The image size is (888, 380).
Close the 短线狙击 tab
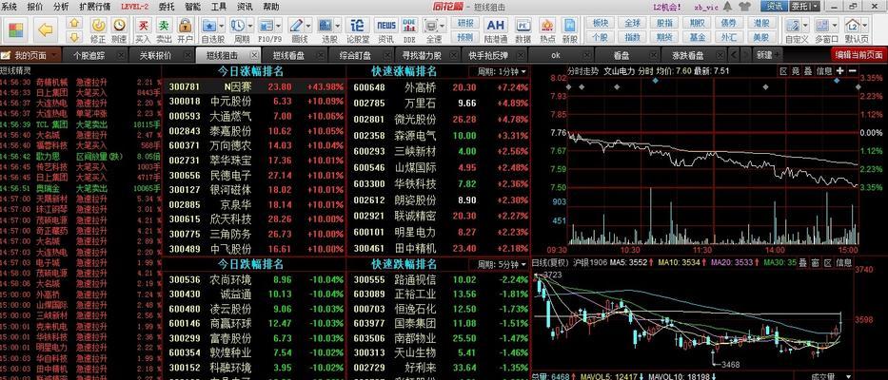pyautogui.click(x=254, y=55)
